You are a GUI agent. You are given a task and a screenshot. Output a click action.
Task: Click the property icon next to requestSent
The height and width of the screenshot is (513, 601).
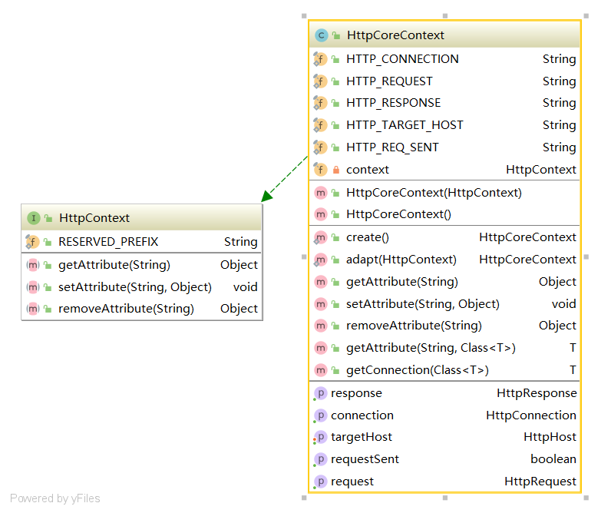click(320, 460)
